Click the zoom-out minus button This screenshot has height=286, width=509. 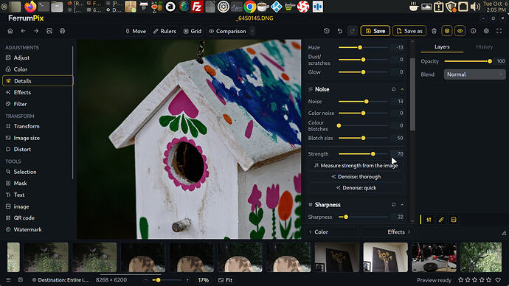pyautogui.click(x=146, y=280)
